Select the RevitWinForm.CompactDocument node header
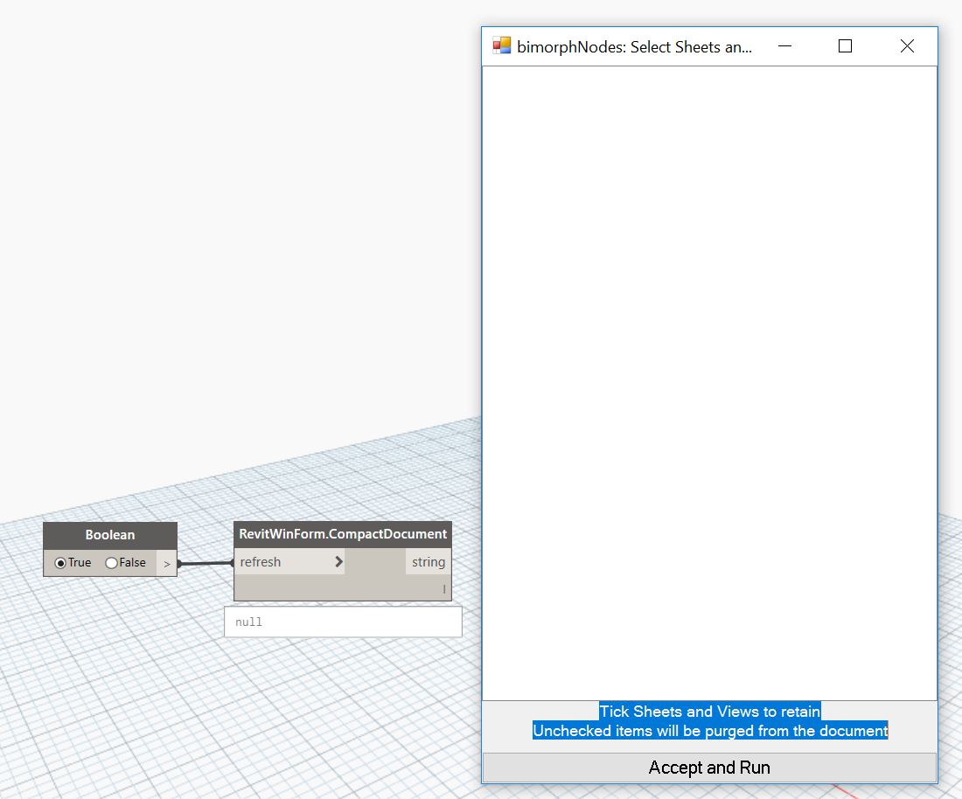 [342, 534]
